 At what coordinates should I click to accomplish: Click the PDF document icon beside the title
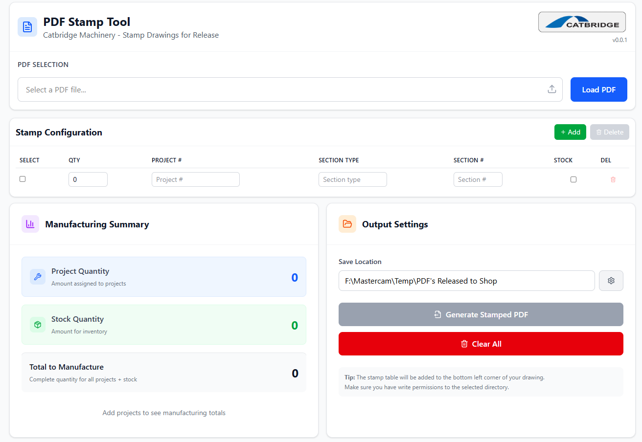tap(27, 27)
